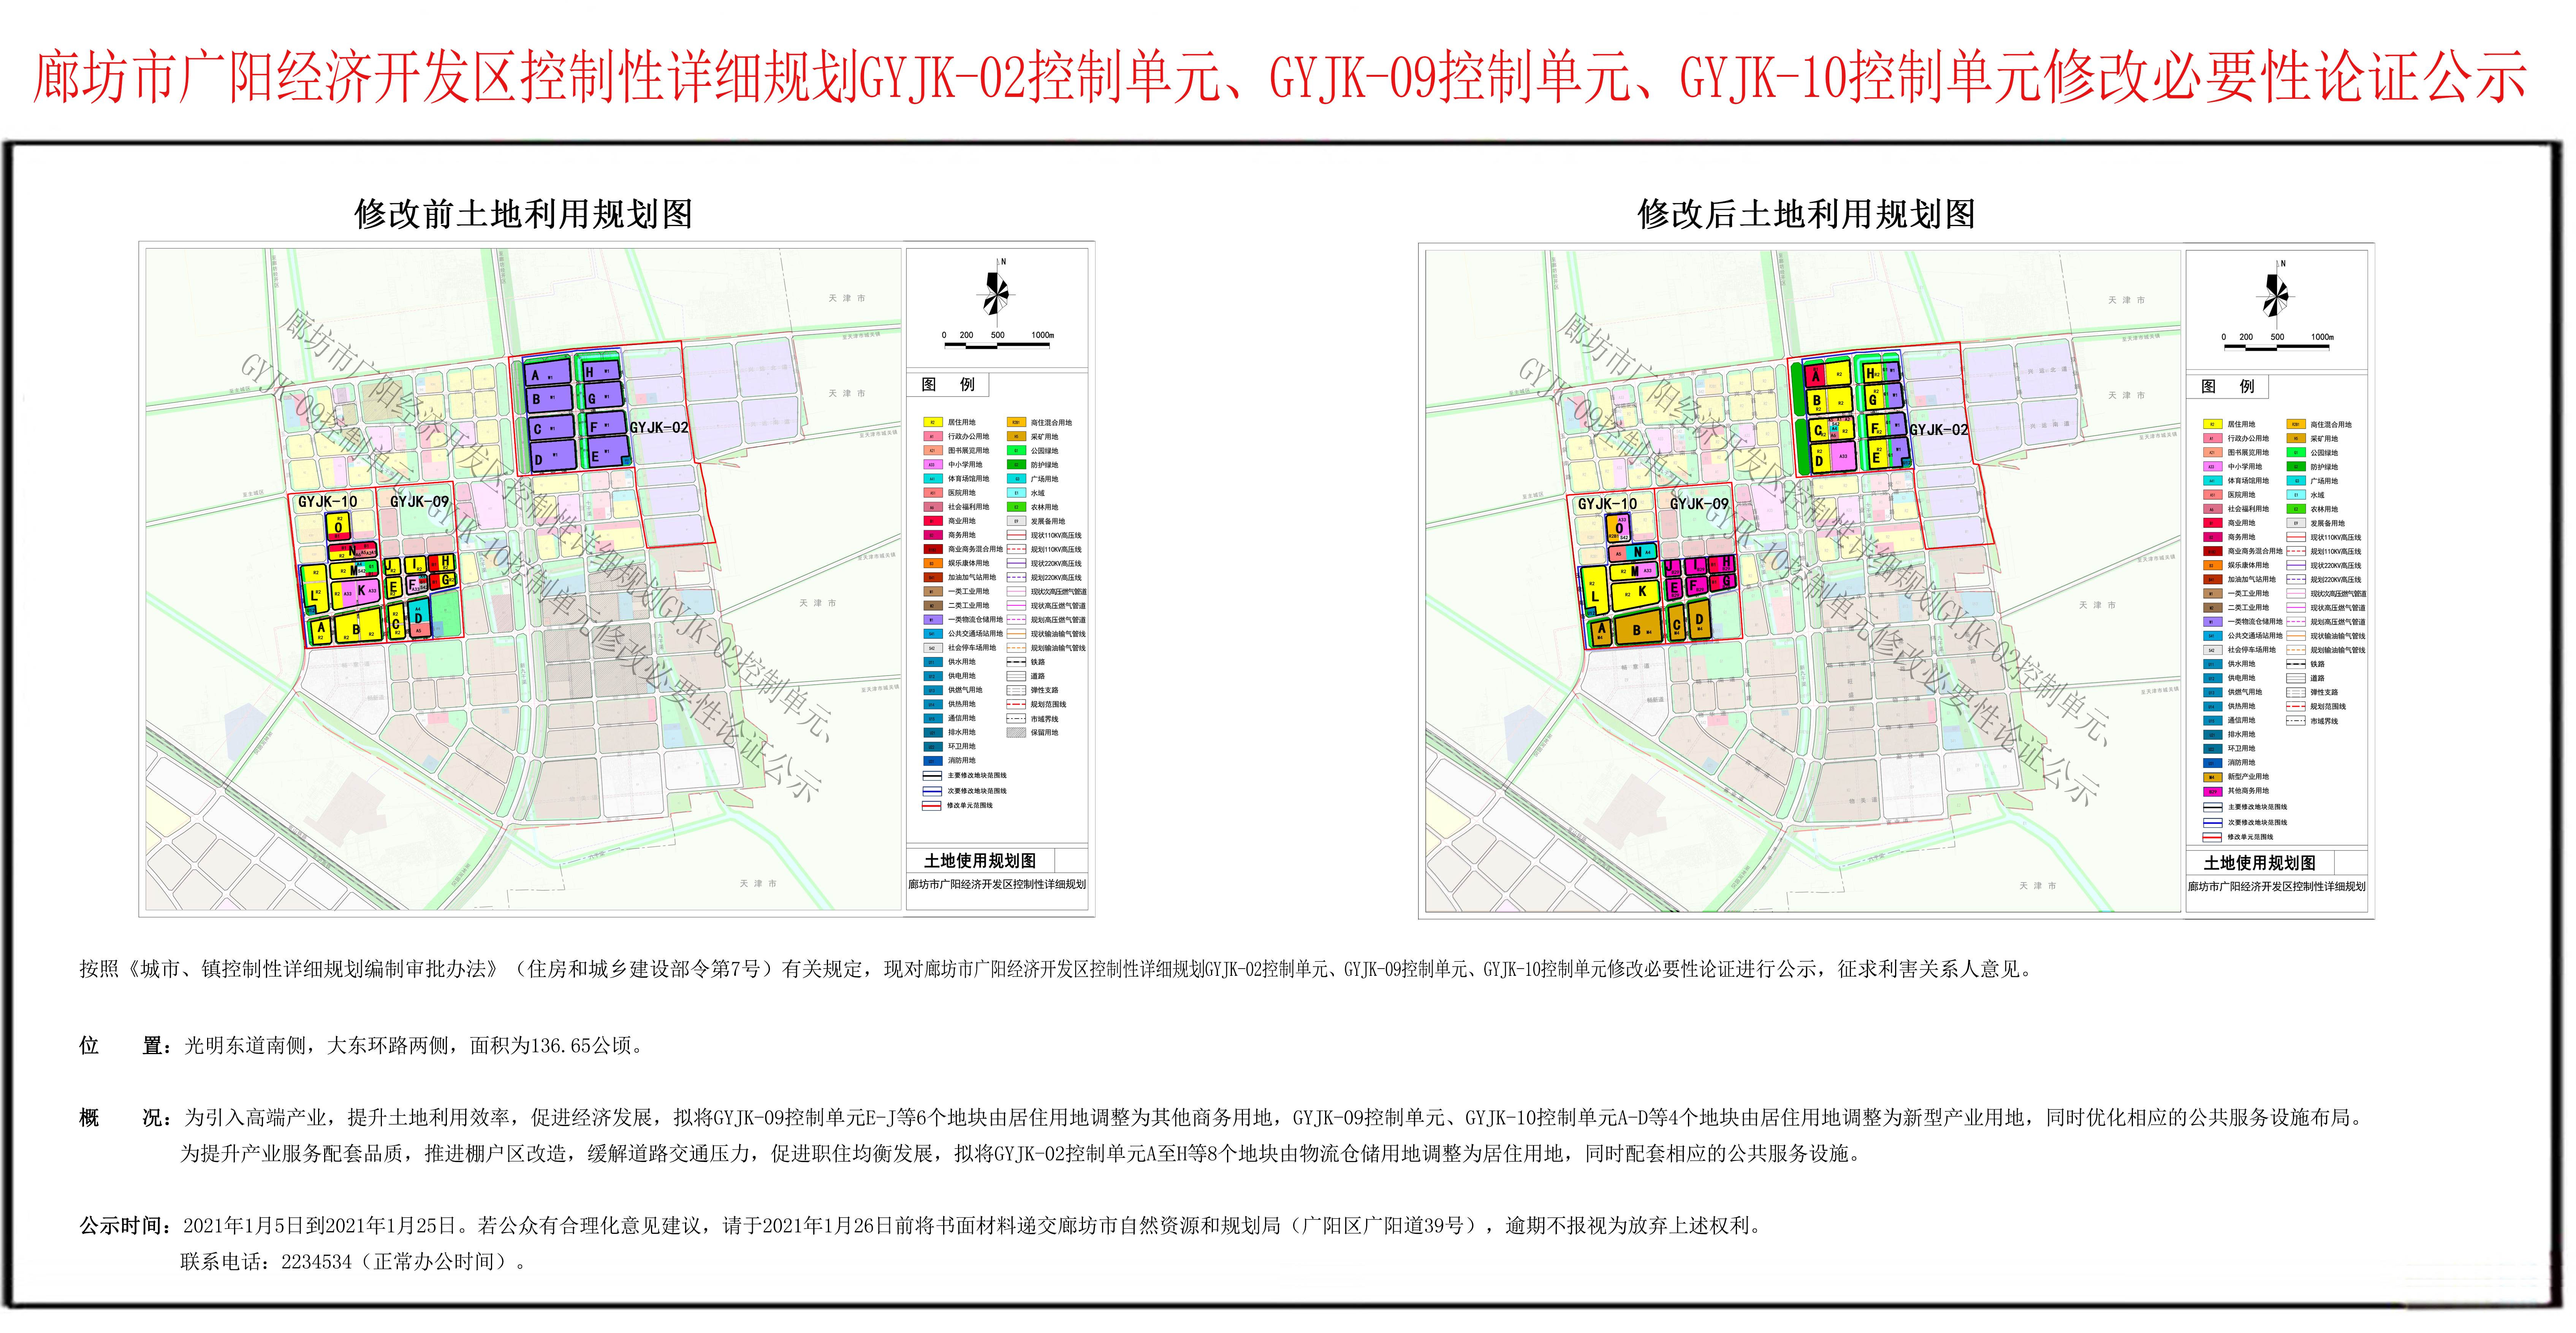2576x1333 pixels.
Task: Click the GYJK-02 label on the before map
Action: [659, 427]
